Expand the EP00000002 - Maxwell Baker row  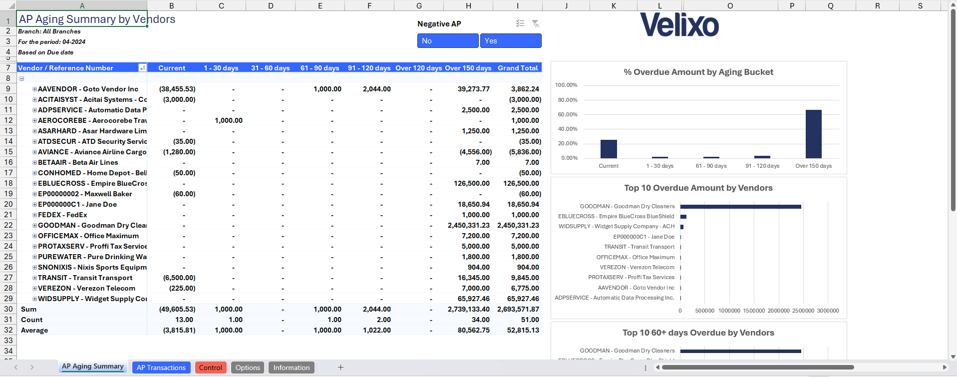[x=34, y=194]
